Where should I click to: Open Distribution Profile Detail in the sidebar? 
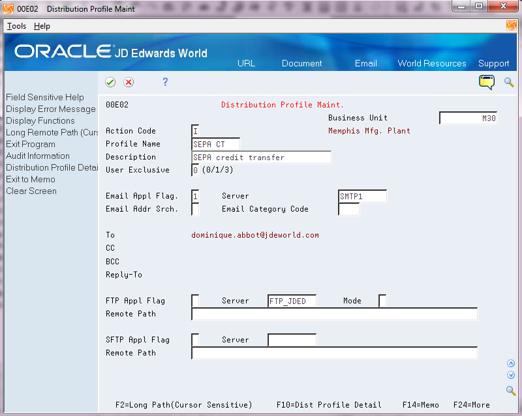52,167
